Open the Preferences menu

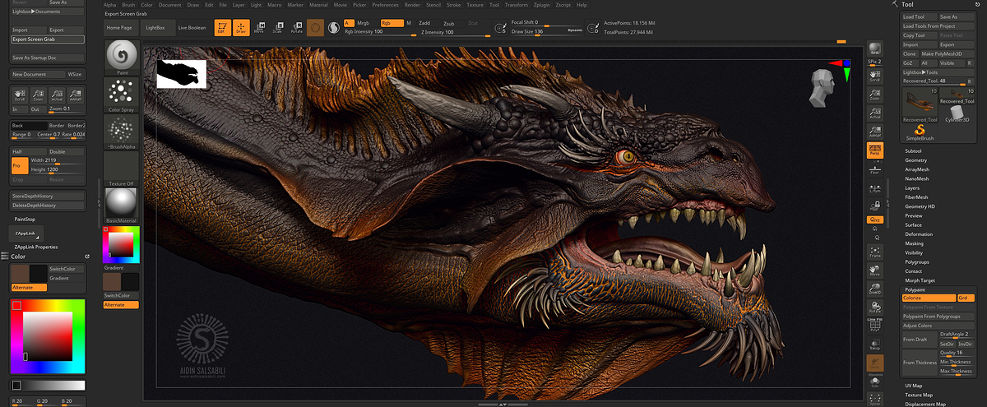(x=385, y=5)
